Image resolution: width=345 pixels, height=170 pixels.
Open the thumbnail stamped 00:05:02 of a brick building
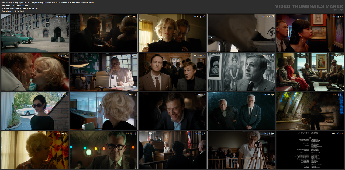click(x=35, y=33)
